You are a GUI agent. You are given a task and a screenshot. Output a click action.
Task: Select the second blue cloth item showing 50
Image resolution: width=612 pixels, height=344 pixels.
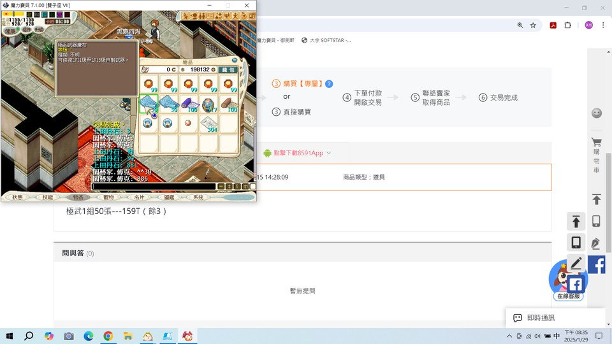click(168, 103)
